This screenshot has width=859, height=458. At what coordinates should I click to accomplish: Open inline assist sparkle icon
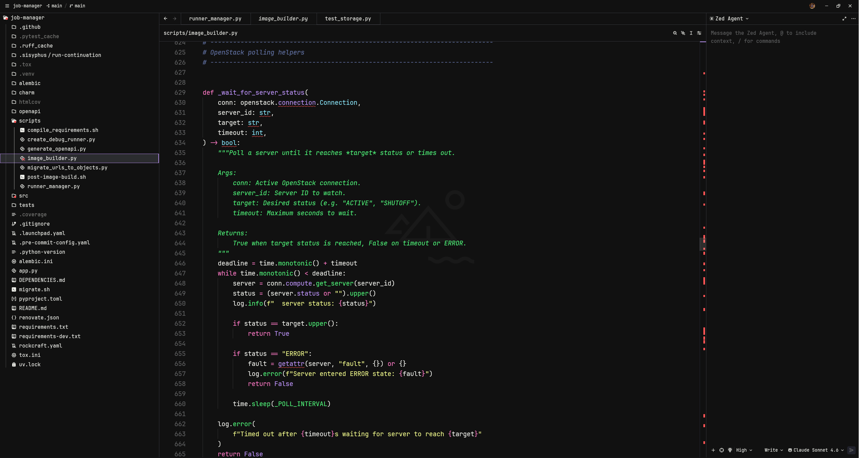(683, 33)
